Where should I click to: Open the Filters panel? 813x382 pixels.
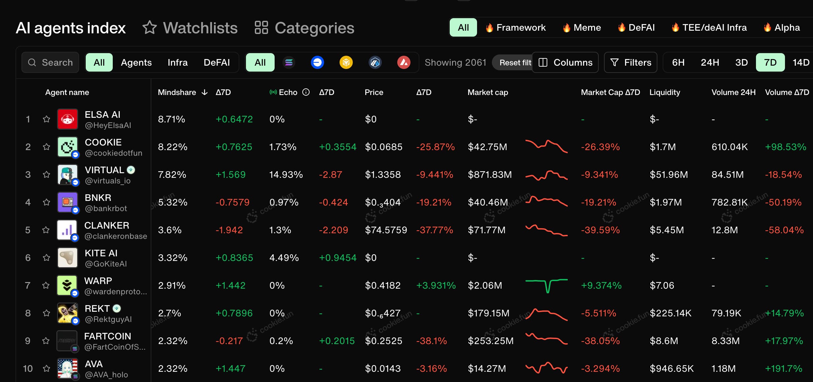pyautogui.click(x=630, y=62)
